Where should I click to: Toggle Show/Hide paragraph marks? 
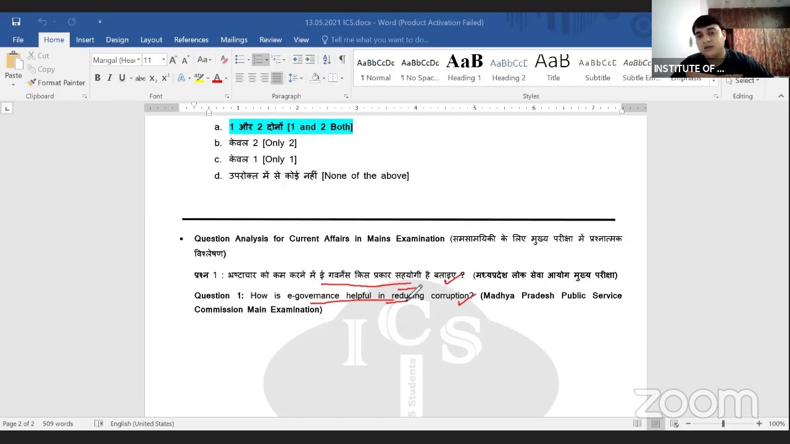pyautogui.click(x=343, y=60)
